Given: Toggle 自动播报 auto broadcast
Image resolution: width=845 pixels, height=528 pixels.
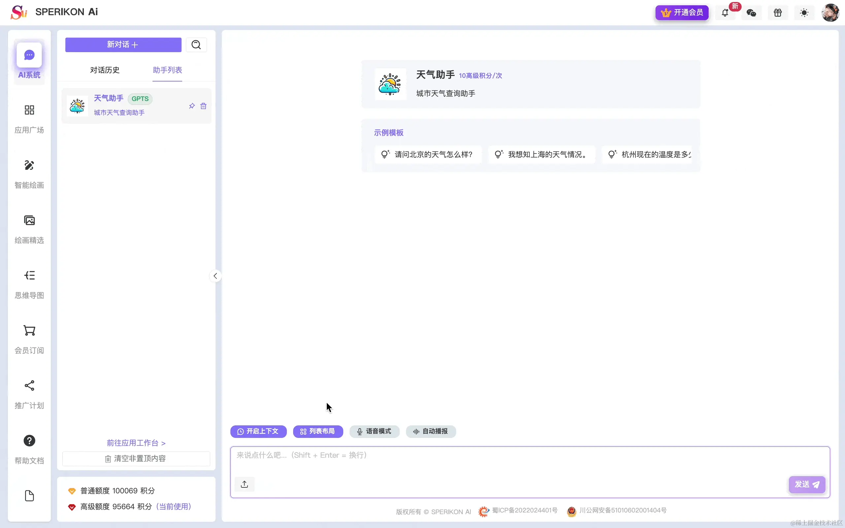Looking at the screenshot, I should (x=430, y=432).
